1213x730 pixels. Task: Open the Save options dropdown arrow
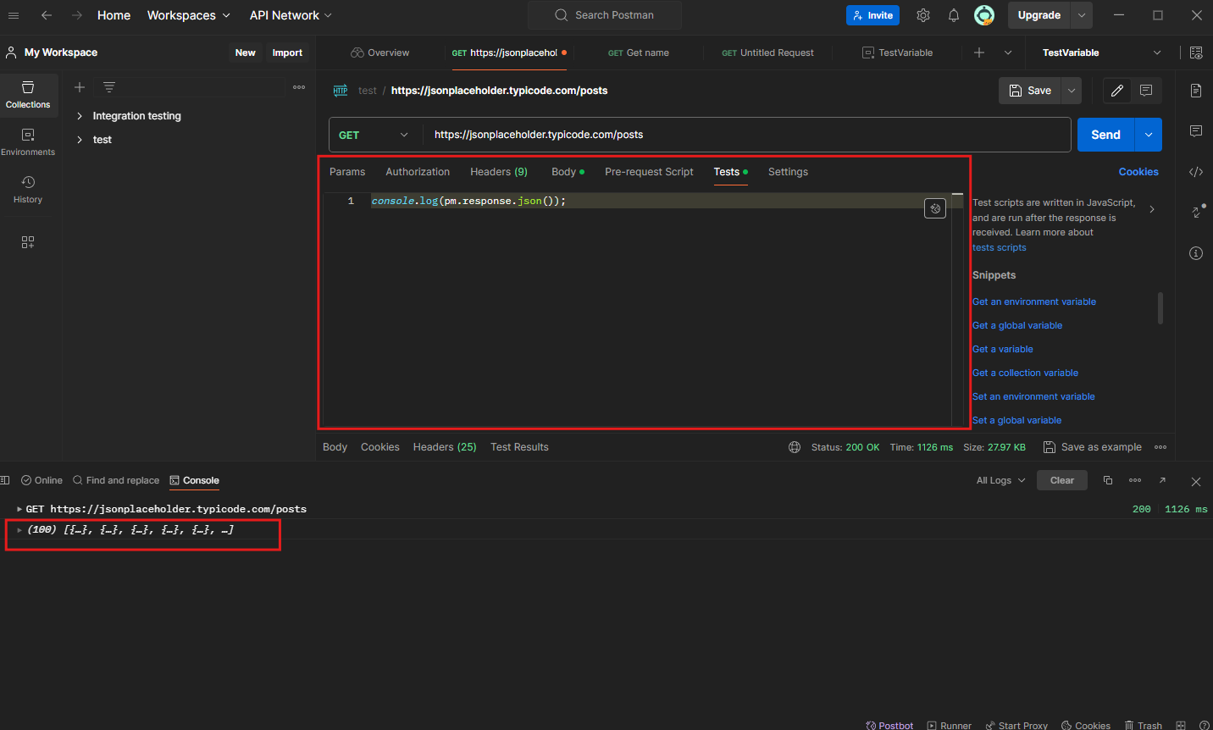coord(1072,91)
